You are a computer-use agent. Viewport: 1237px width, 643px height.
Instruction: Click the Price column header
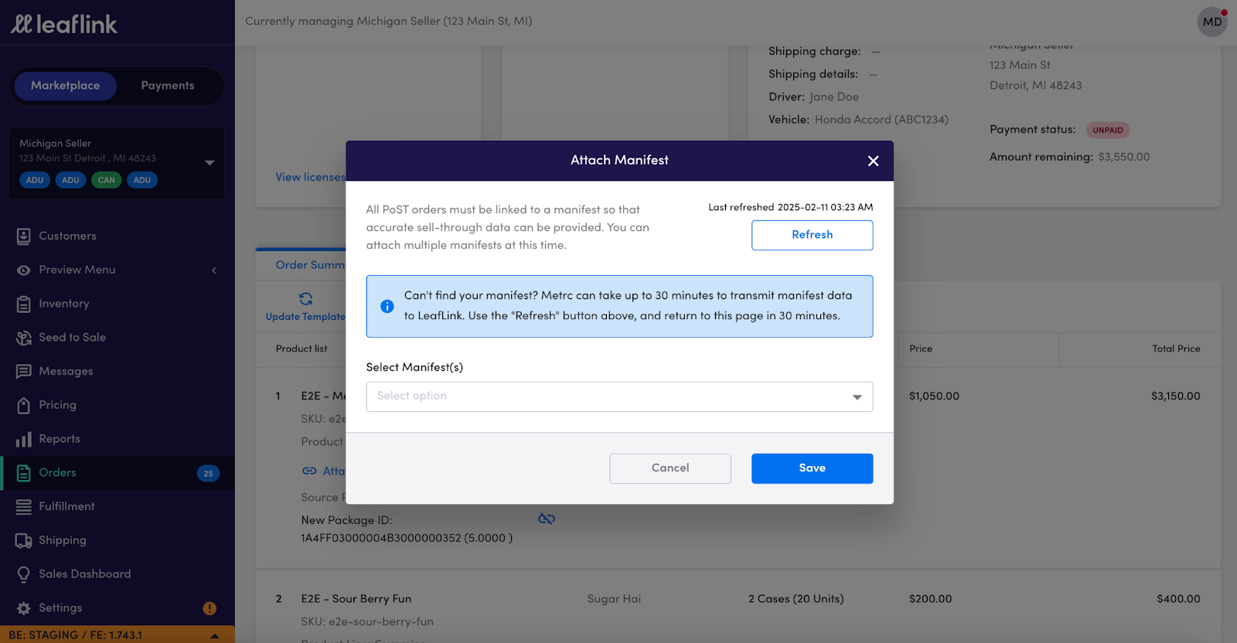tap(921, 349)
